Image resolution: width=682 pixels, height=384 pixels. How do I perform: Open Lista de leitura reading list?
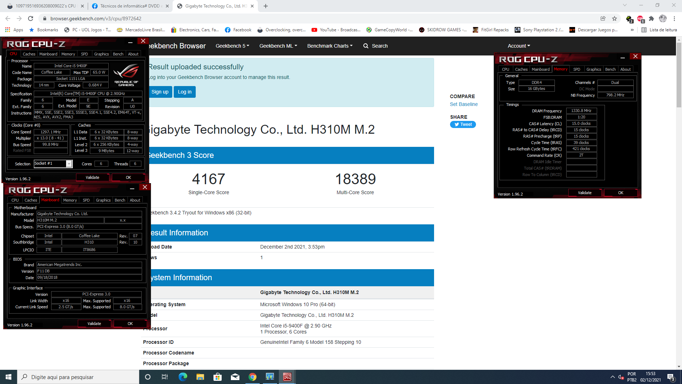(659, 30)
